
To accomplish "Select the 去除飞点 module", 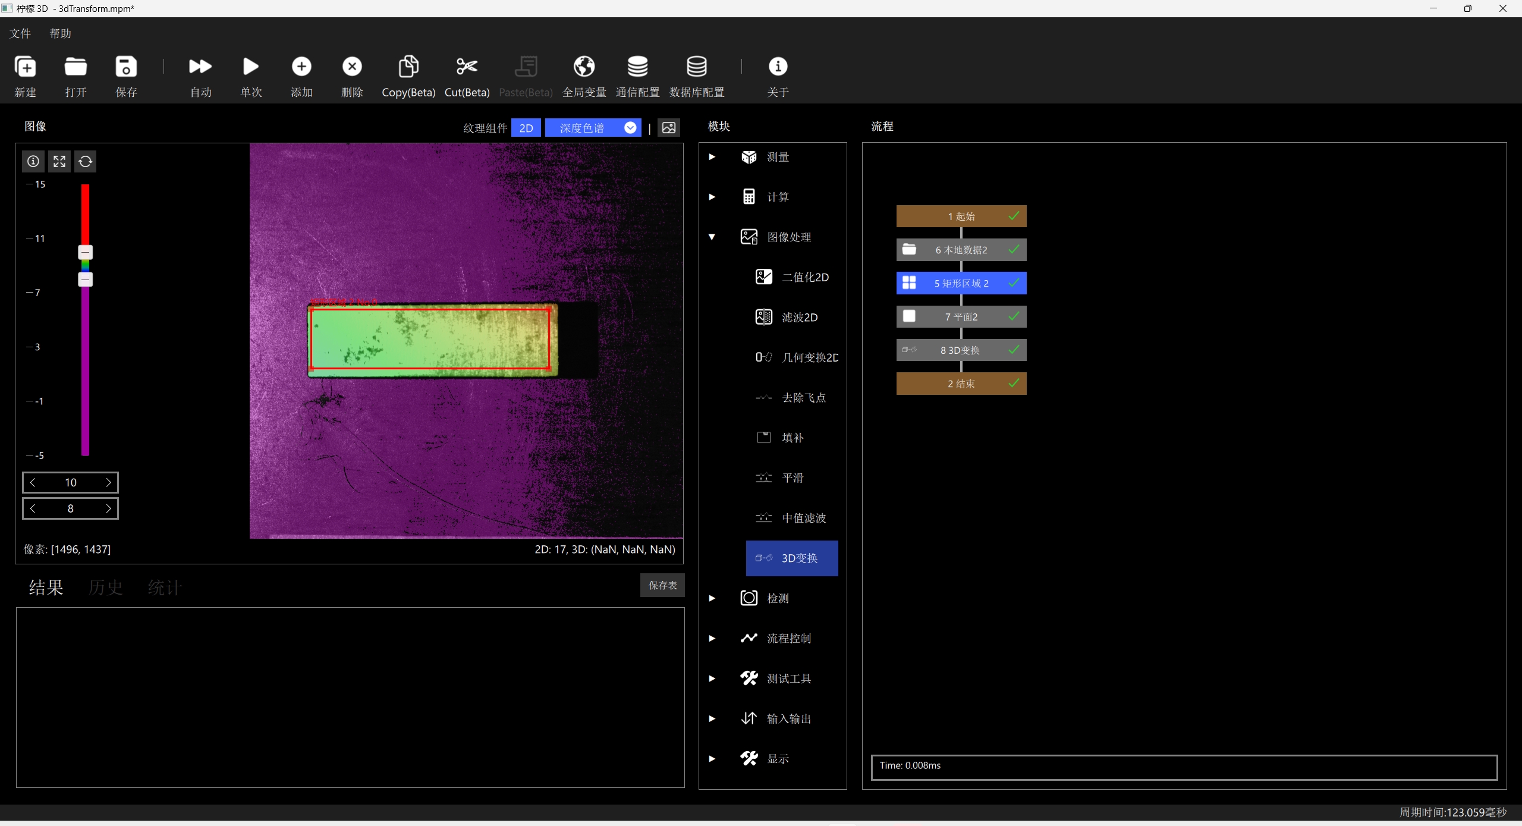I will coord(792,397).
